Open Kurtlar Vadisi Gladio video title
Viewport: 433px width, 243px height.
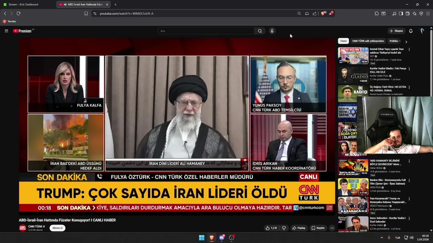pos(388,70)
